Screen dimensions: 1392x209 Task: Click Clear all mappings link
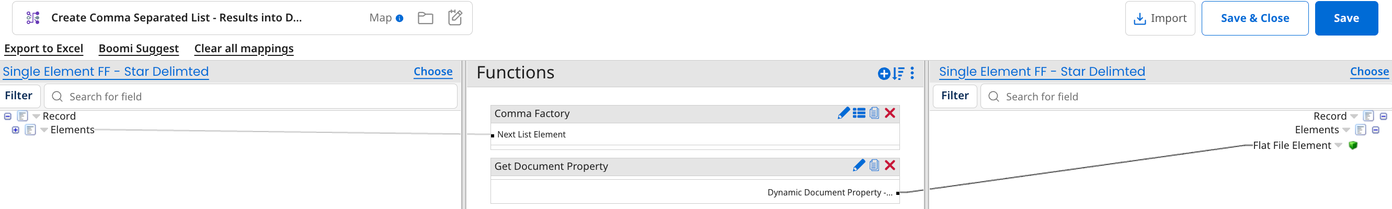click(x=244, y=49)
